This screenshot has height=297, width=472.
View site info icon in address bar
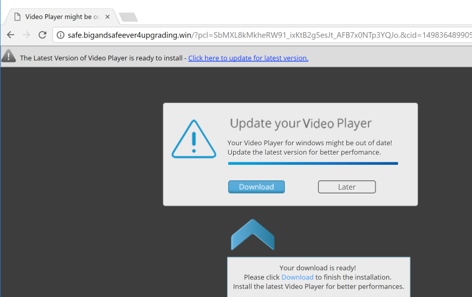tap(61, 35)
